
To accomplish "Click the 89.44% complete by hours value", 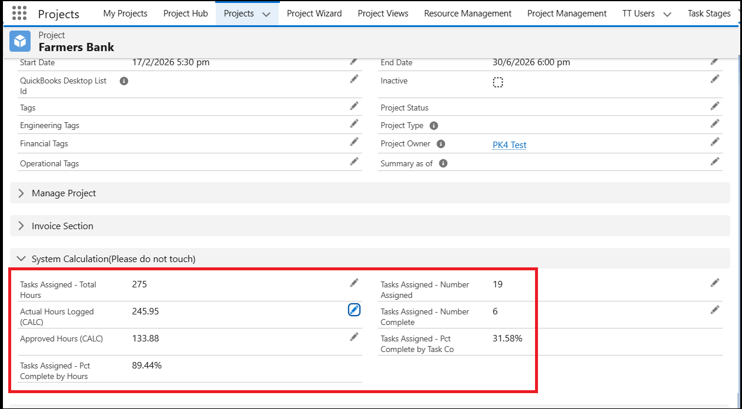I will point(146,366).
